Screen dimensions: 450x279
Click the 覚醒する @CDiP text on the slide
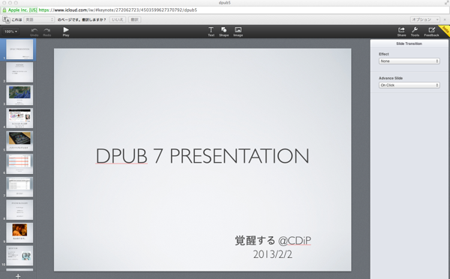click(273, 241)
